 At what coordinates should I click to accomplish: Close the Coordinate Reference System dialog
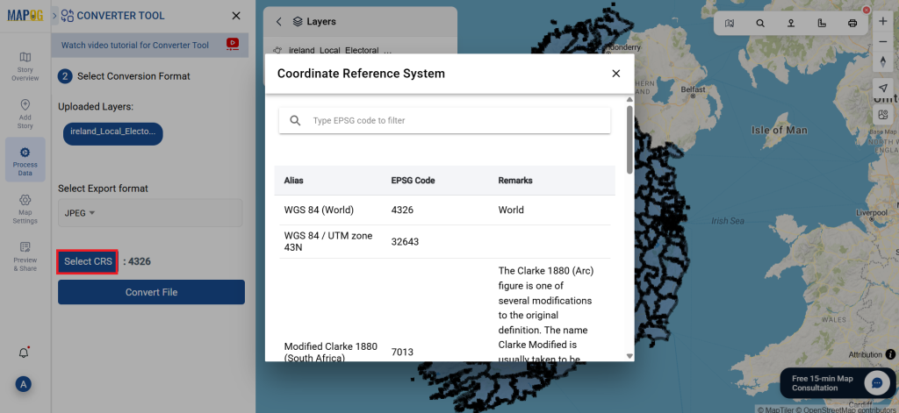tap(616, 74)
